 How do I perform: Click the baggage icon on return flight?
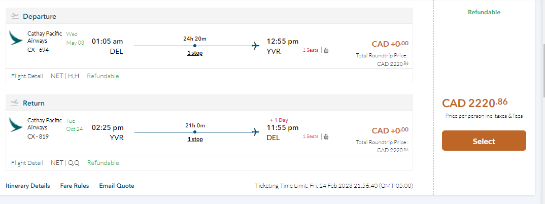point(326,137)
